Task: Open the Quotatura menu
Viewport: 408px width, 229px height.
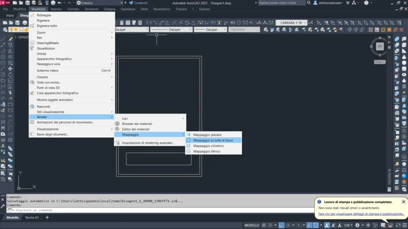Action: point(128,9)
